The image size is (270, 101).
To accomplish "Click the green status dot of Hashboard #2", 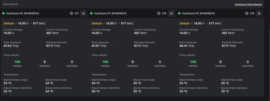I will [x=179, y=13].
